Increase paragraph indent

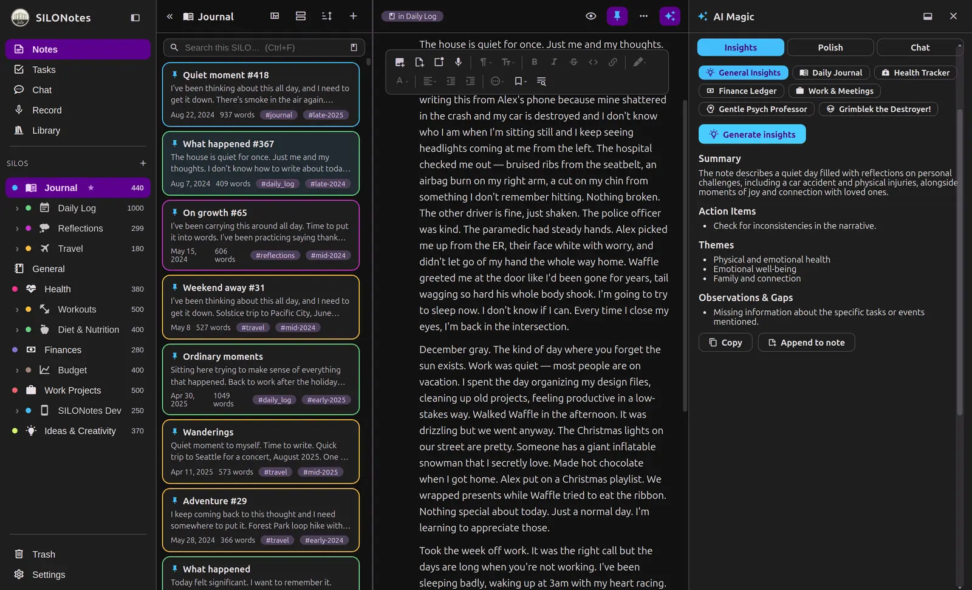[x=470, y=81]
